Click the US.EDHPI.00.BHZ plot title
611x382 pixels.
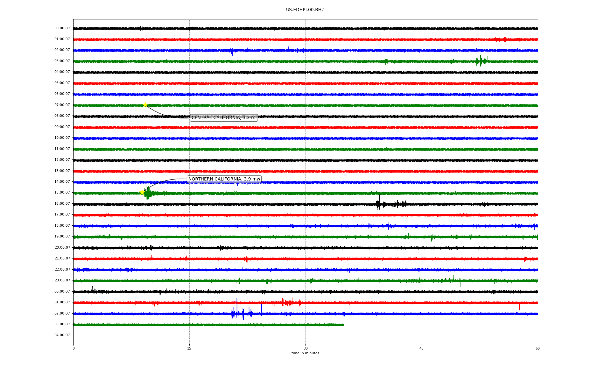tap(305, 10)
